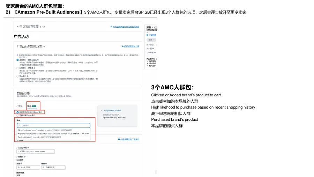Click info icon beside 点击量 in forecast panel
The height and width of the screenshot is (177, 314).
153,49
